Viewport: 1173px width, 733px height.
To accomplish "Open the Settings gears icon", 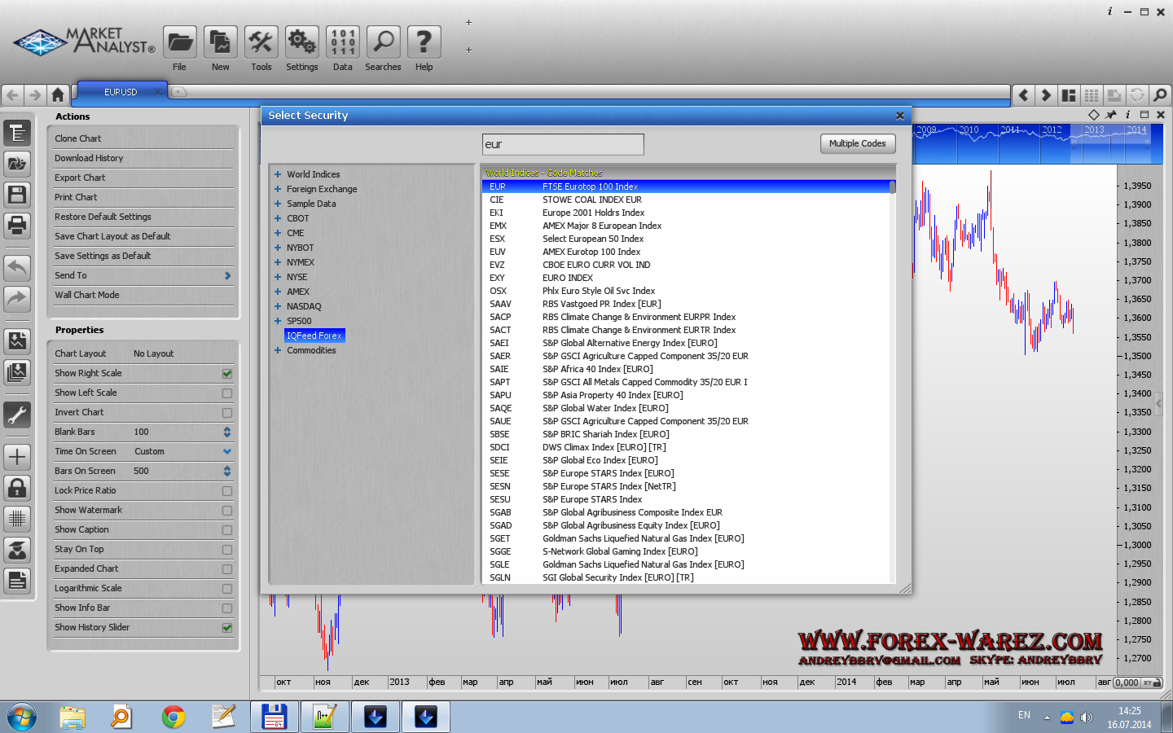I will 301,42.
